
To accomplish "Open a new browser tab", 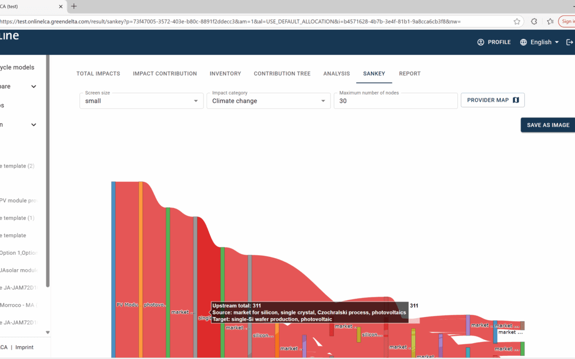I will pyautogui.click(x=74, y=6).
